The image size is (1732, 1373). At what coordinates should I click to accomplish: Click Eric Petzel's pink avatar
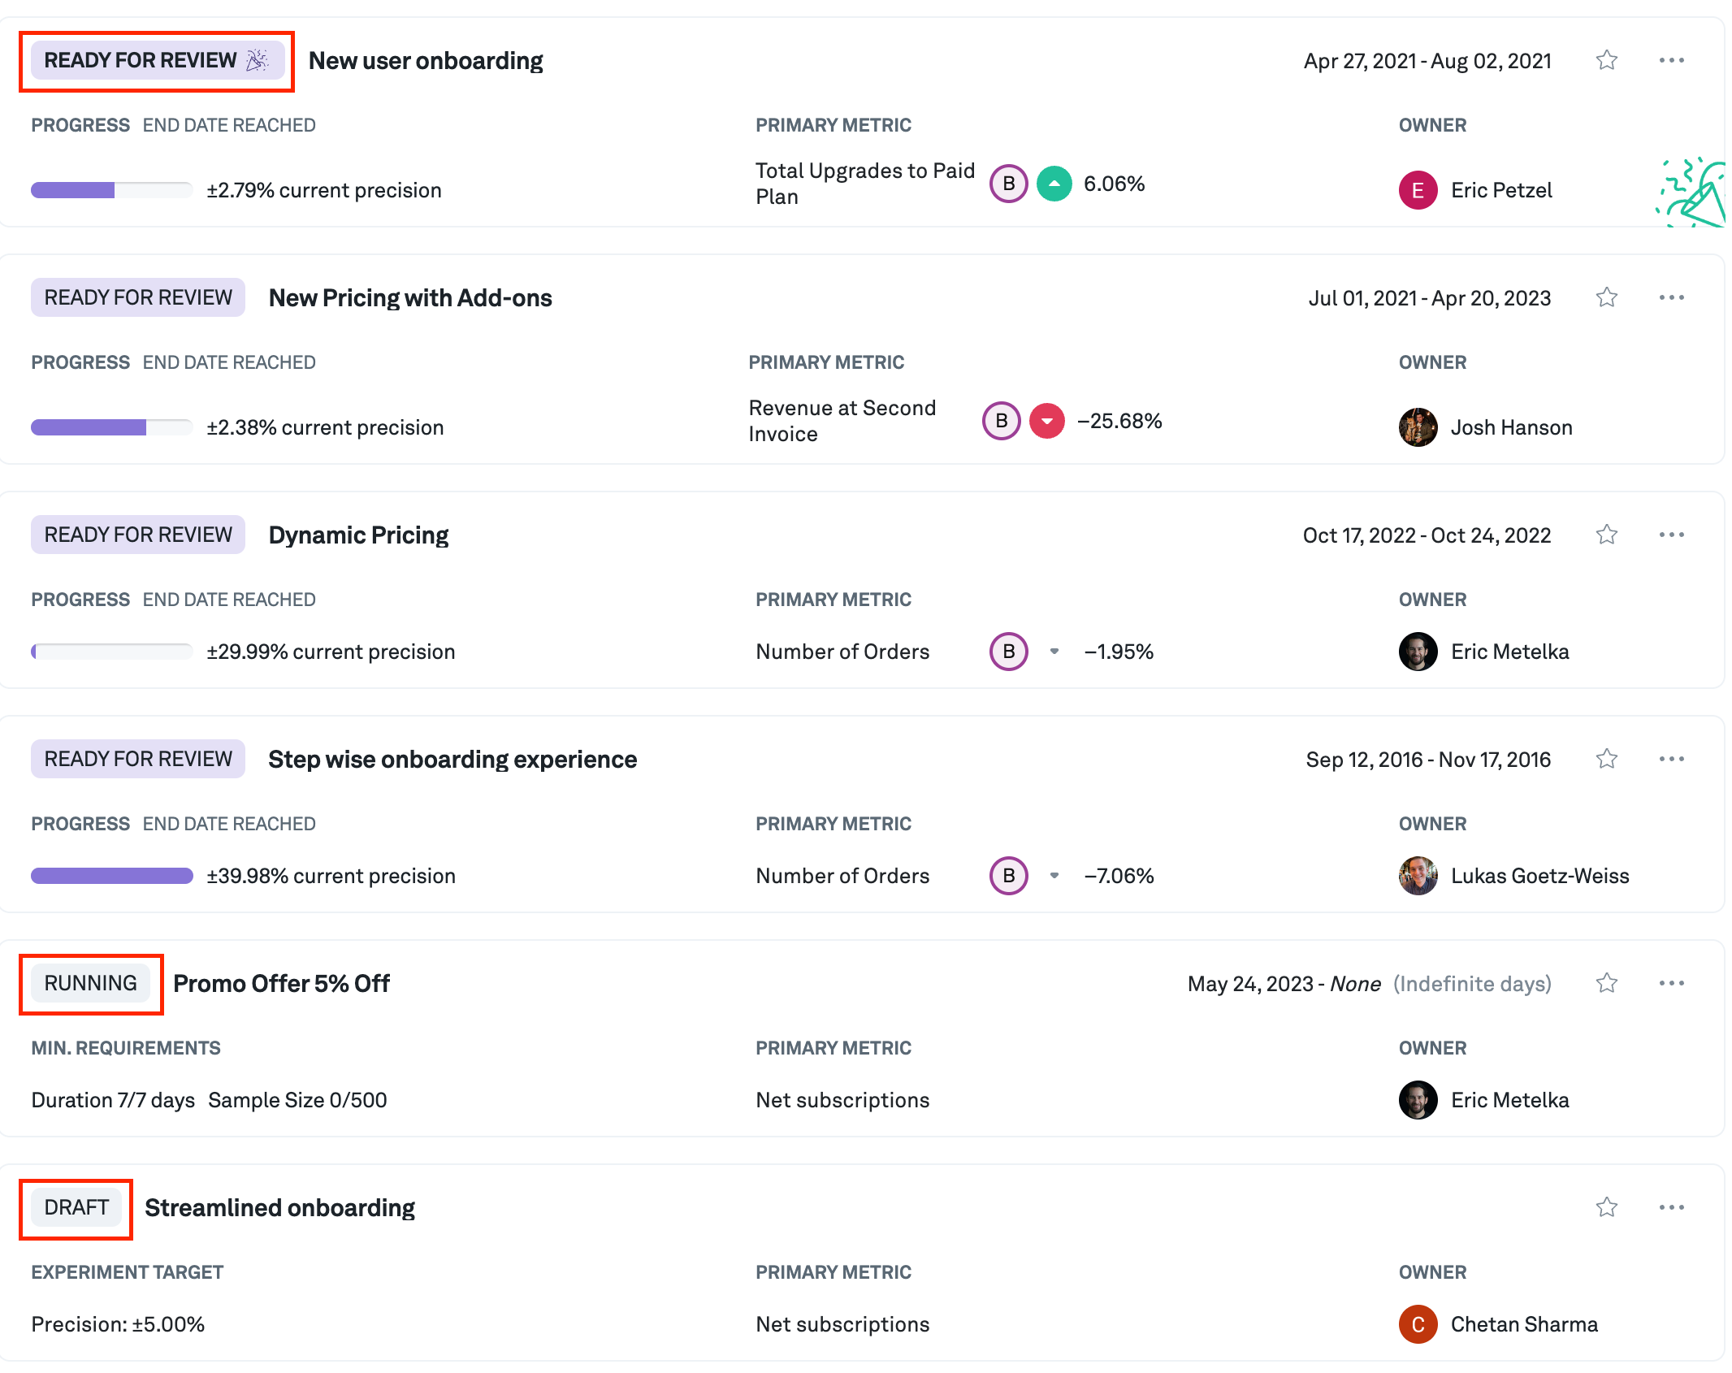(1418, 191)
